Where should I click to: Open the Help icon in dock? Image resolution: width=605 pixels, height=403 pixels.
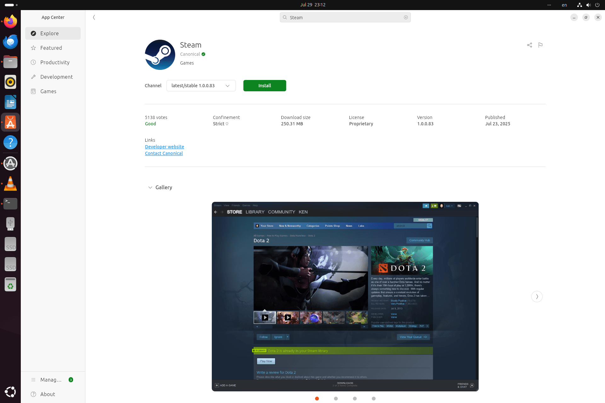tap(10, 142)
